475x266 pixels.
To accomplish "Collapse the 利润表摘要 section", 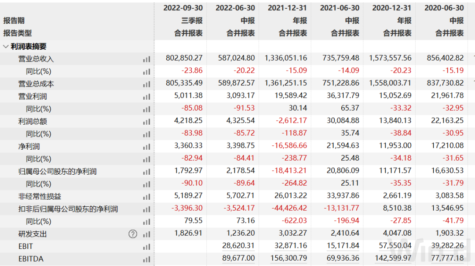I will pos(6,47).
